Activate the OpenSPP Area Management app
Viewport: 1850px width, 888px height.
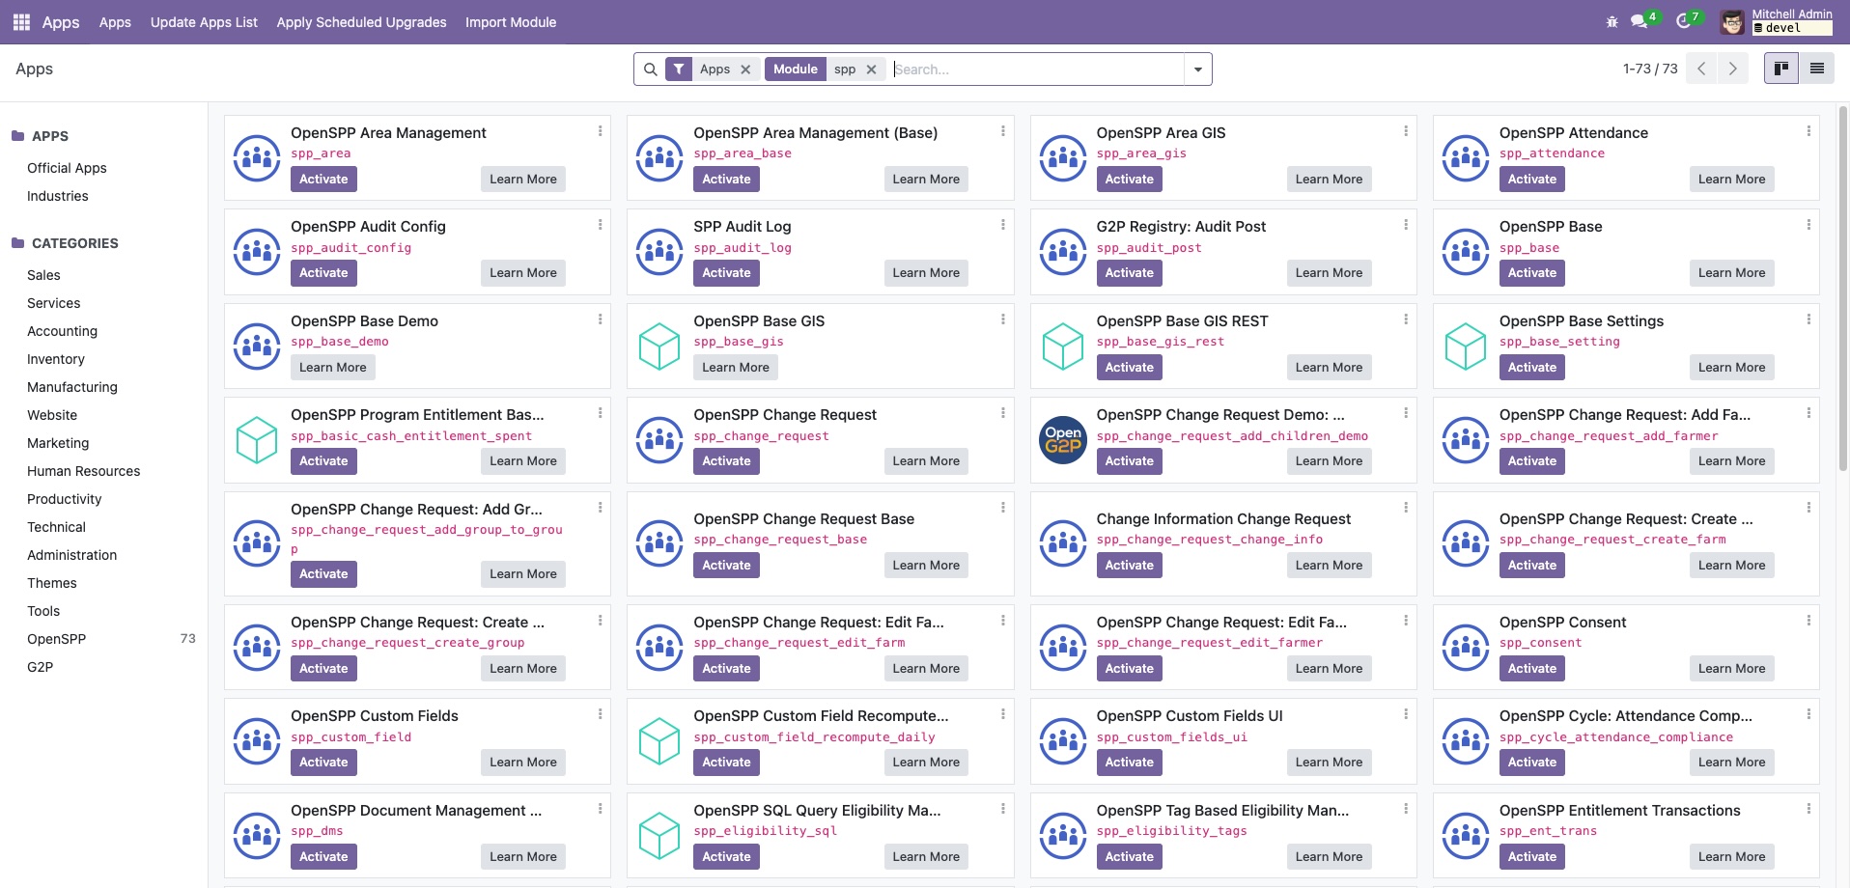click(x=323, y=179)
